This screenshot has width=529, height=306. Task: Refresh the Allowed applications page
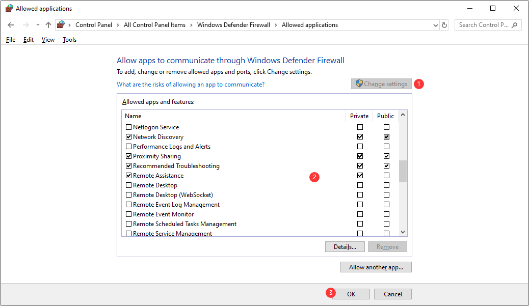(x=444, y=25)
